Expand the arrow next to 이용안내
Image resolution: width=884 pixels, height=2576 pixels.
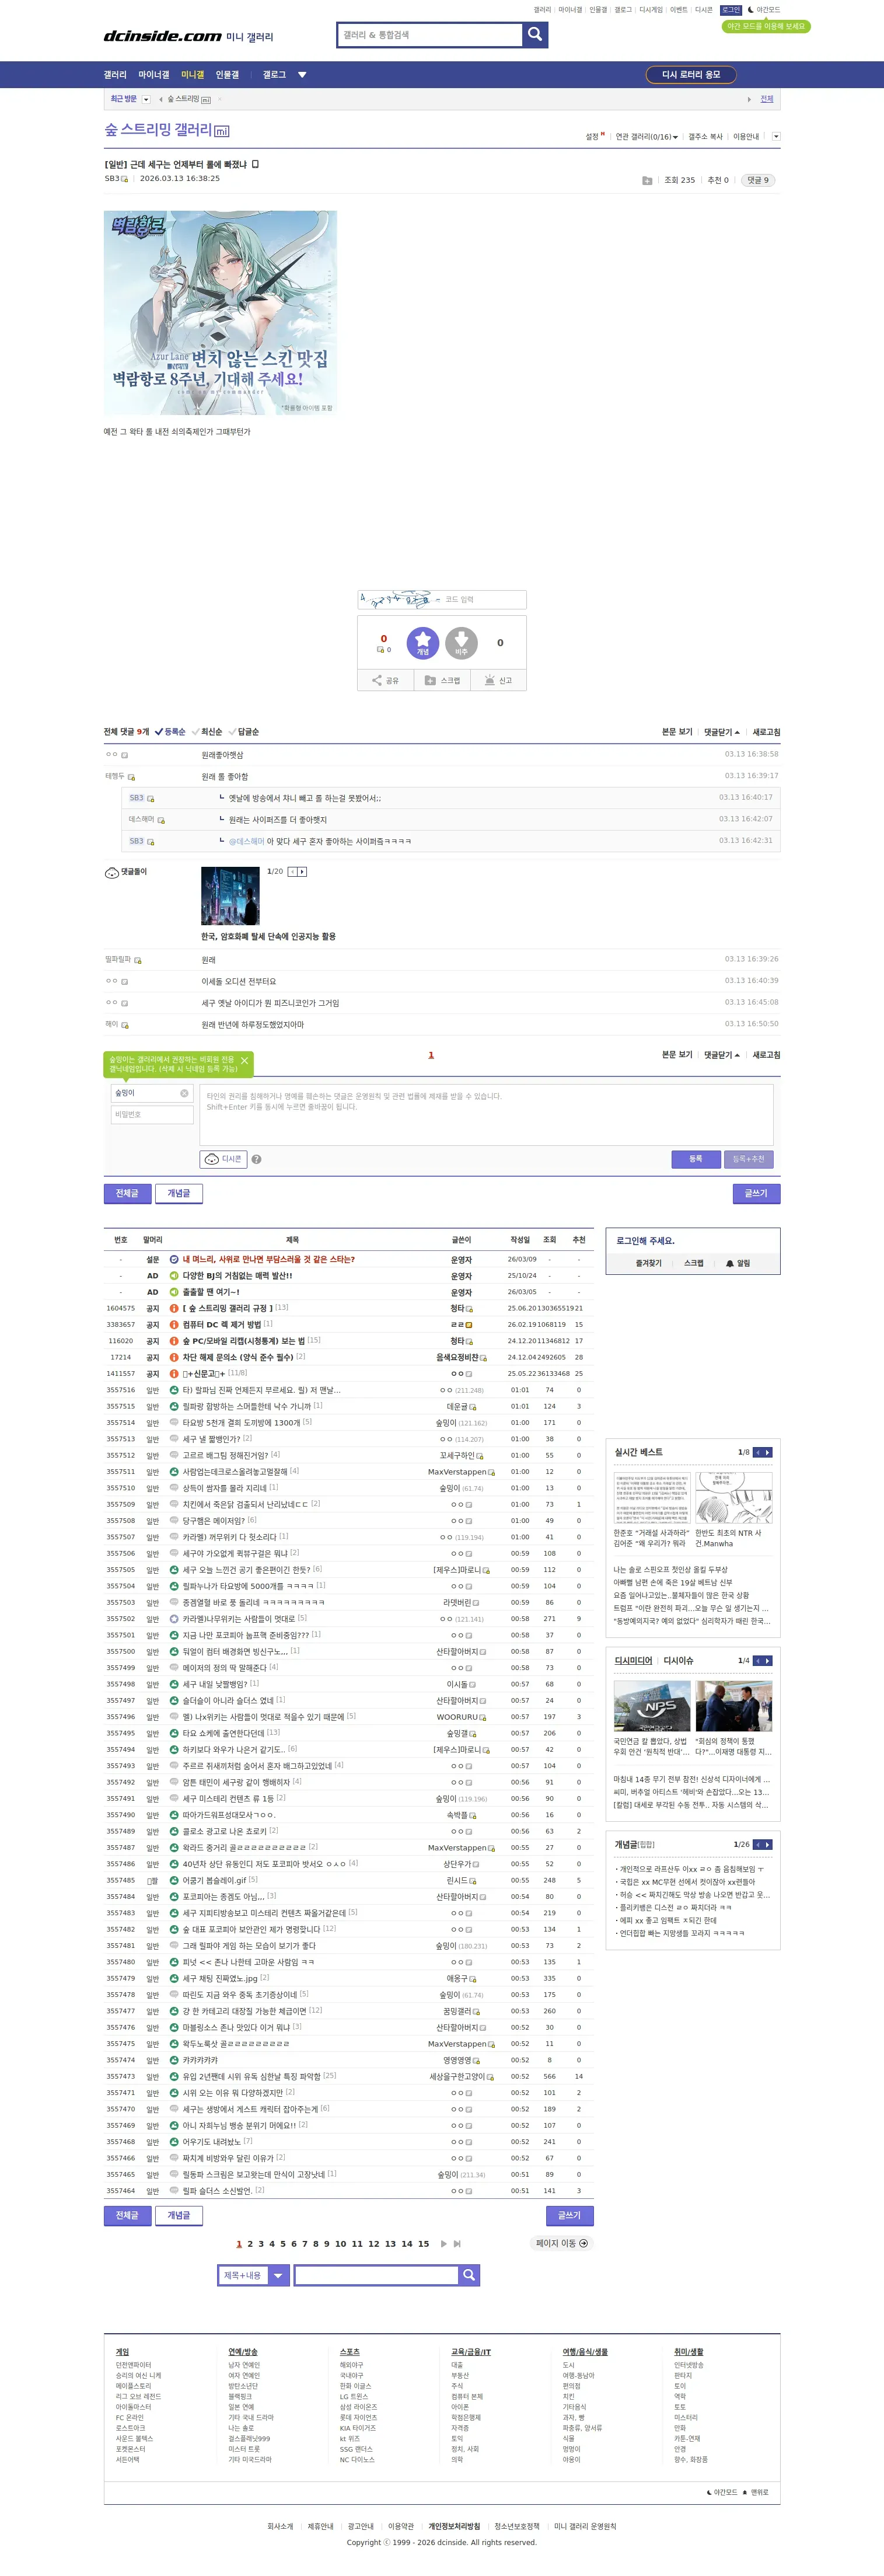776,137
